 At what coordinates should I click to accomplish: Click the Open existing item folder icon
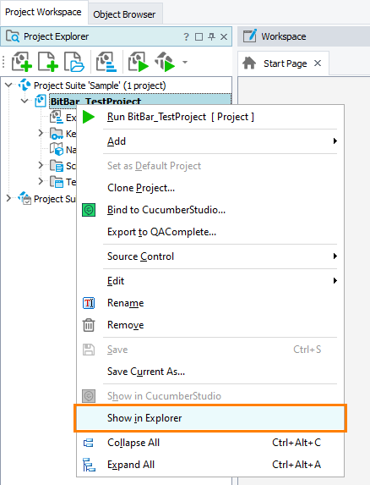(73, 62)
